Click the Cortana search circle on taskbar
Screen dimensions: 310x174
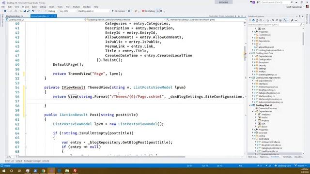(x=12, y=171)
